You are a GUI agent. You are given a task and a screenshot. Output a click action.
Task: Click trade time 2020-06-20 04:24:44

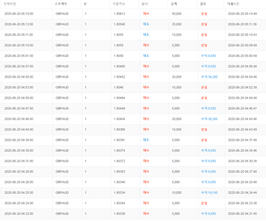coord(242,193)
